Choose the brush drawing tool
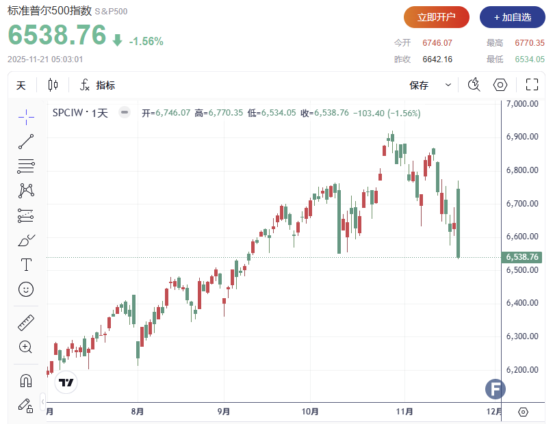This screenshot has width=553, height=424. click(26, 240)
